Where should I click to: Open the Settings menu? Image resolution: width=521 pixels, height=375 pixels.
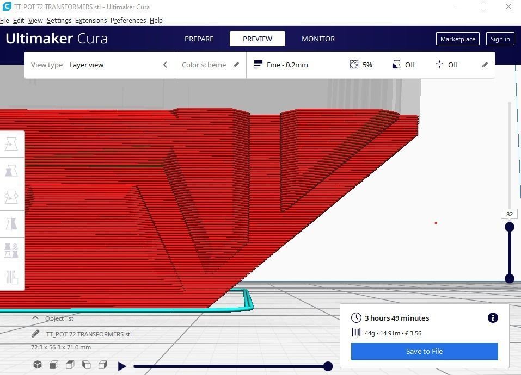point(59,21)
